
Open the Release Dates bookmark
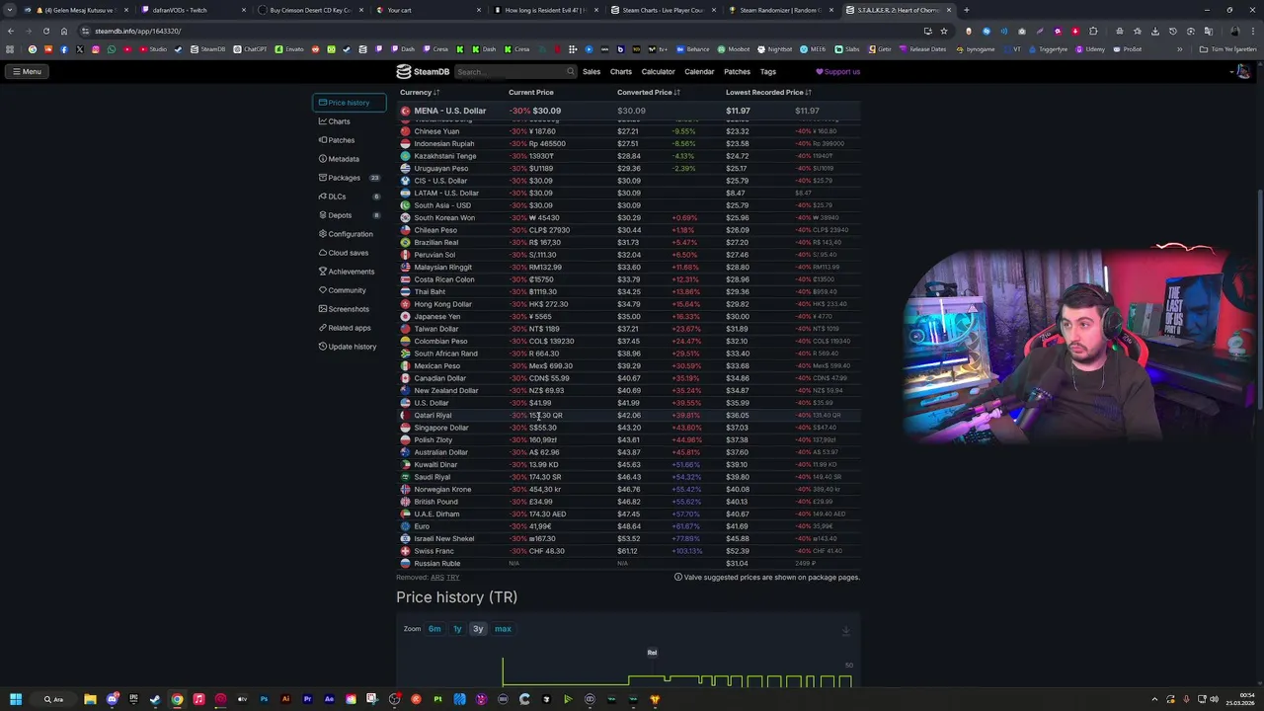[x=921, y=49]
